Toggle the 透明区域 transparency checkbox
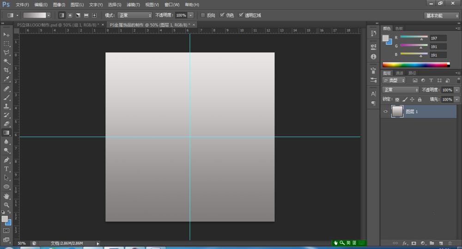This screenshot has width=462, height=249. tap(241, 15)
